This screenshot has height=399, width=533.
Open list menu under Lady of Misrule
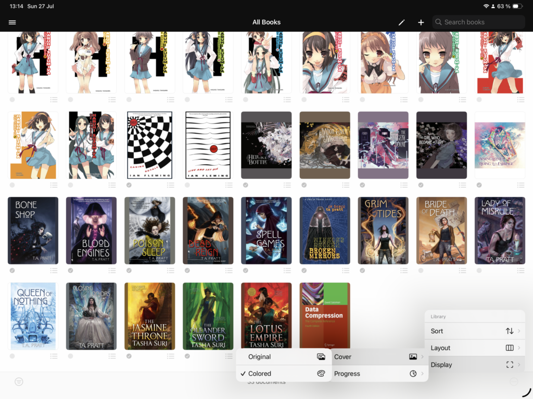coord(521,270)
